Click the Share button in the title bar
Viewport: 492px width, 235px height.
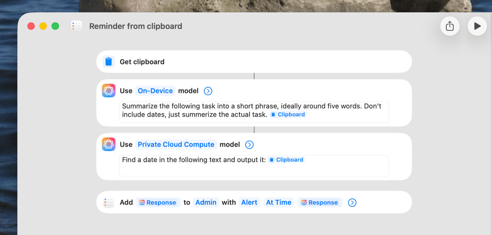click(450, 26)
